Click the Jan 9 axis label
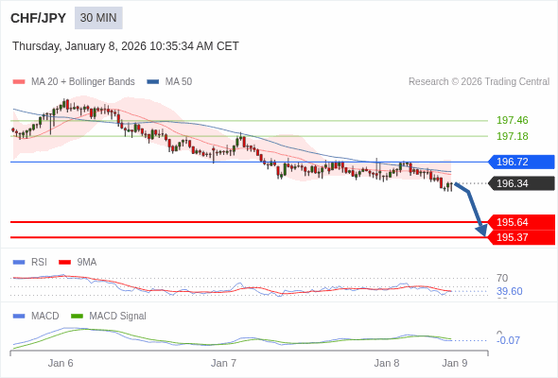The width and height of the screenshot is (558, 378). [x=455, y=363]
